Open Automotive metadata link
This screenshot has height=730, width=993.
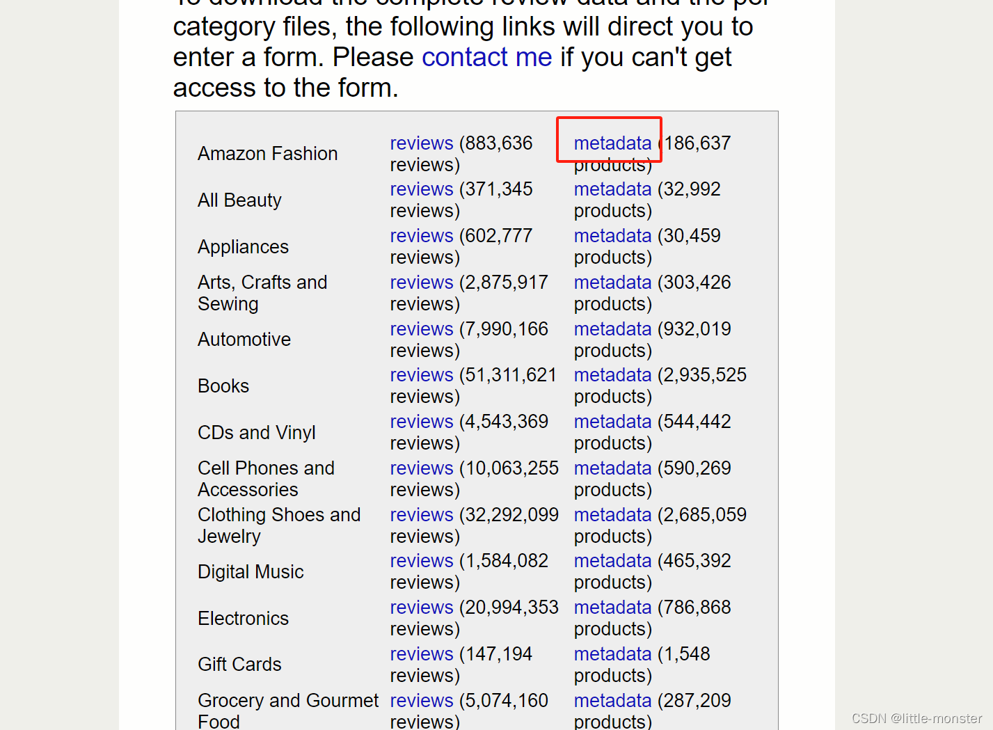[612, 329]
